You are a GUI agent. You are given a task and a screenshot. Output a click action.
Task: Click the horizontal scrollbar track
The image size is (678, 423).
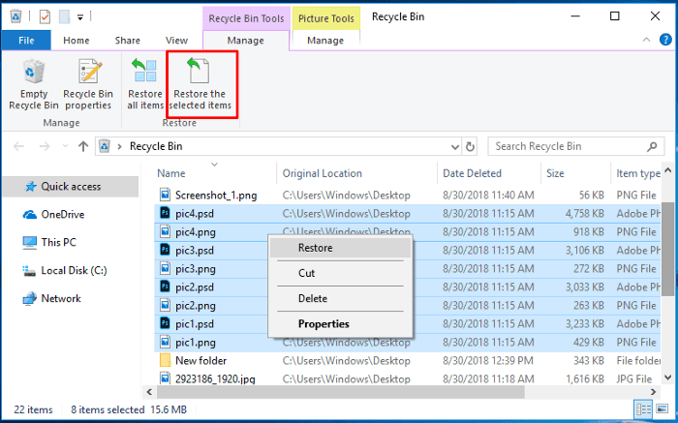coord(586,392)
